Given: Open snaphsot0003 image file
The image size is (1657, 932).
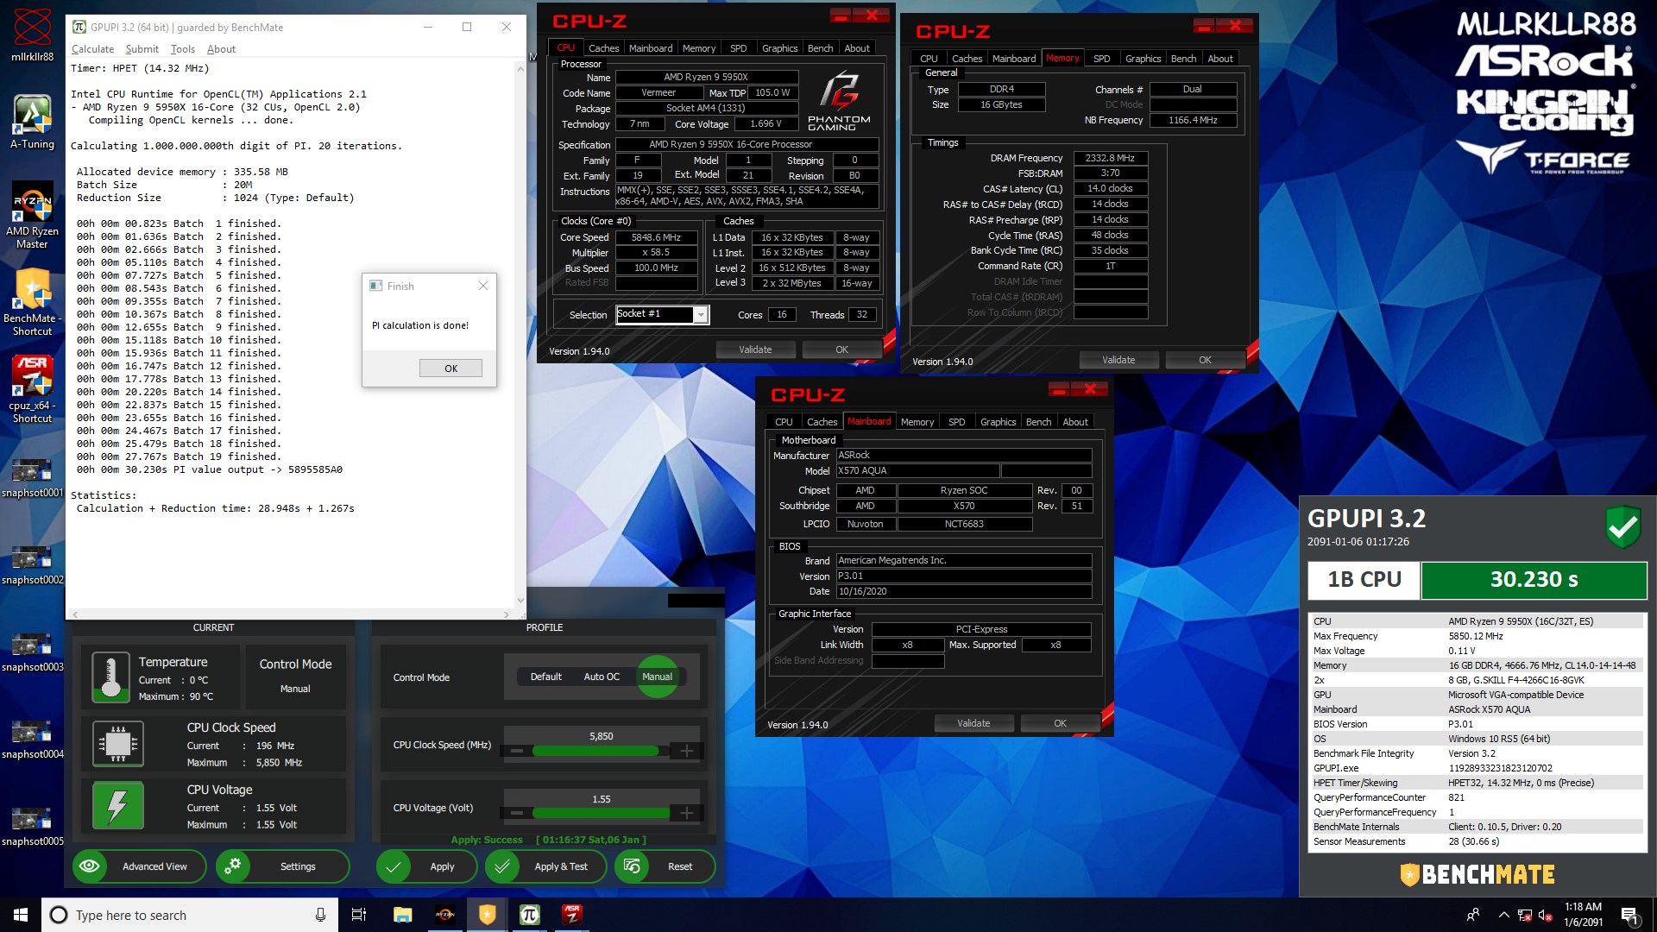Looking at the screenshot, I should point(32,652).
